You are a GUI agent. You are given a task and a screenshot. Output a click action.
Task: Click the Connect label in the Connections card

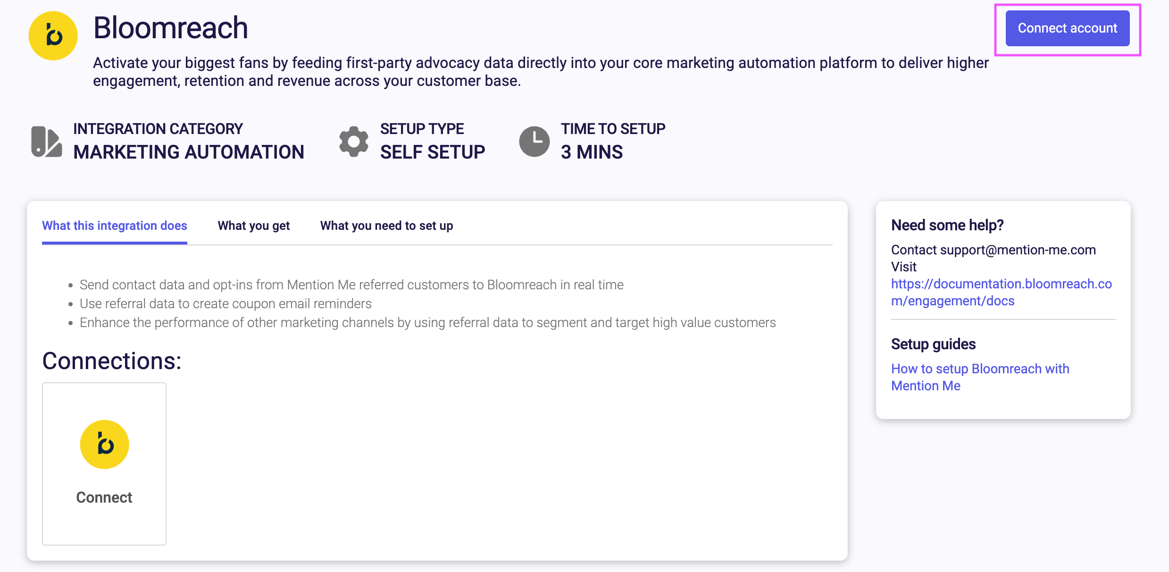(104, 497)
